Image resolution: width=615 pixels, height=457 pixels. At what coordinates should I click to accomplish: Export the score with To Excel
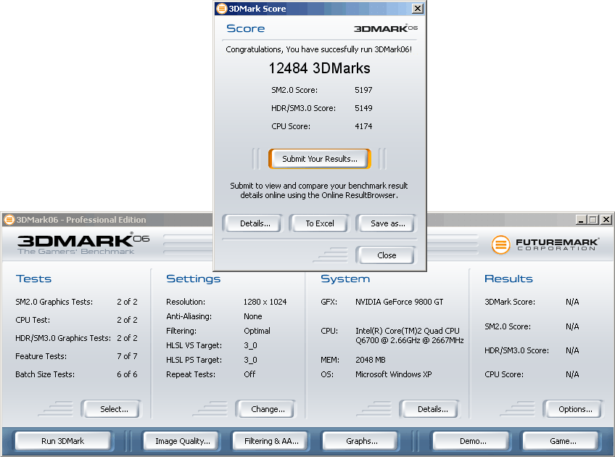pos(319,223)
